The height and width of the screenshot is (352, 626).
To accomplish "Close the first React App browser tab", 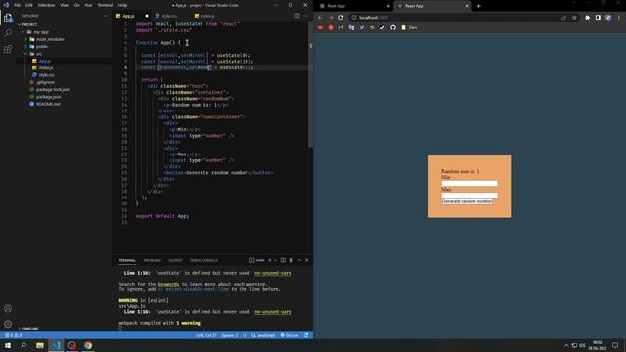I will (388, 6).
